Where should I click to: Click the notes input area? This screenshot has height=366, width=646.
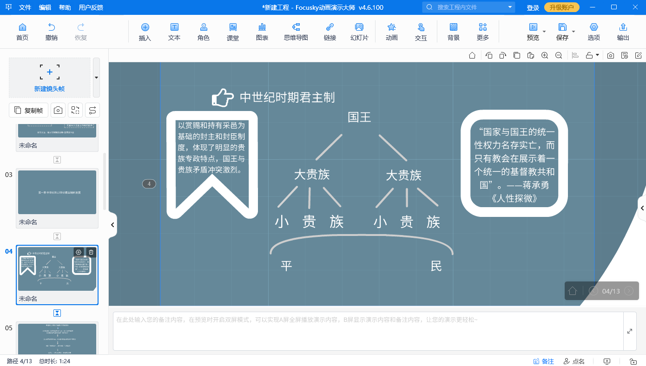(x=368, y=331)
